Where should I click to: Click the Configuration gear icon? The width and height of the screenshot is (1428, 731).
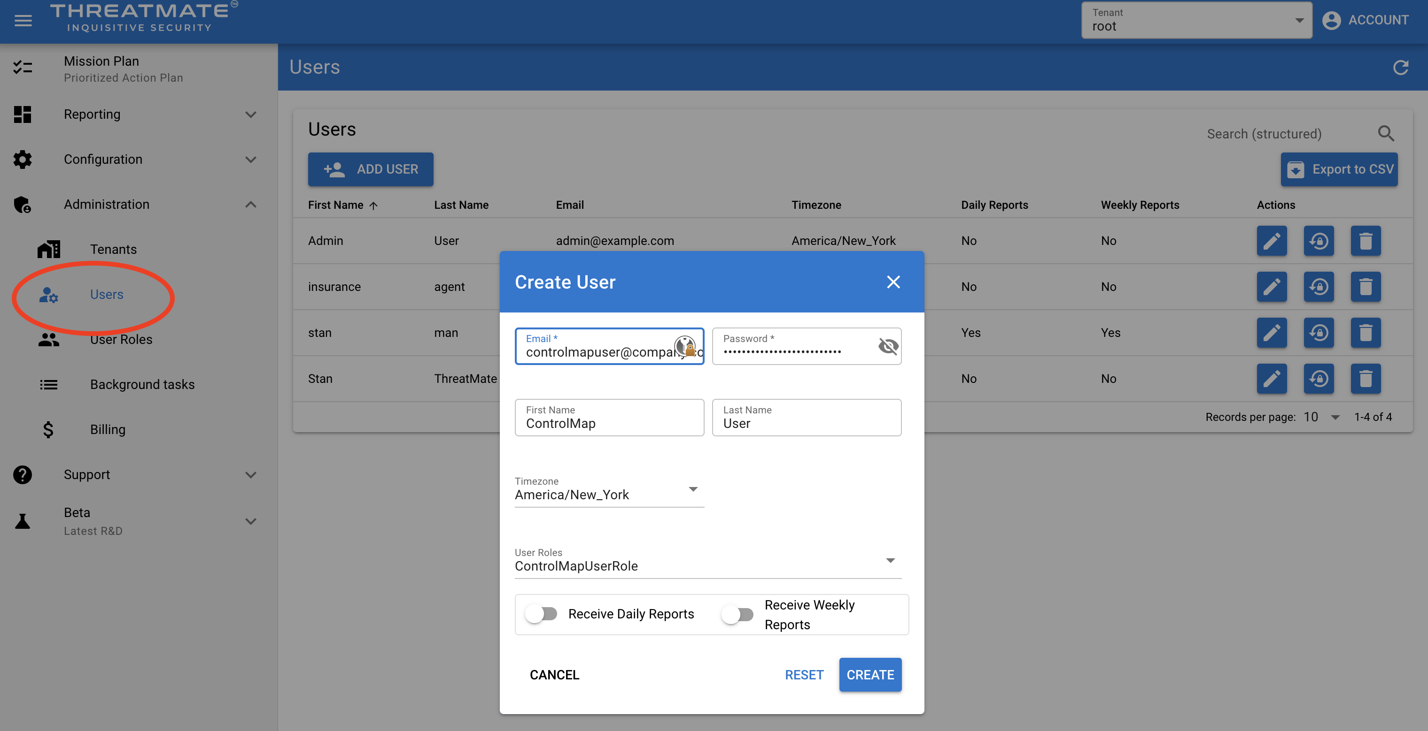tap(23, 160)
